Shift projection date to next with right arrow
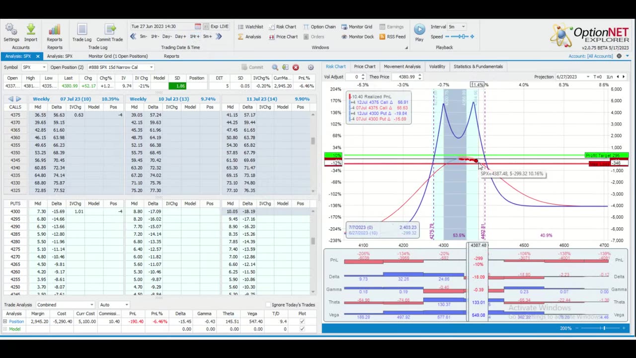This screenshot has width=636, height=358. 624,77
